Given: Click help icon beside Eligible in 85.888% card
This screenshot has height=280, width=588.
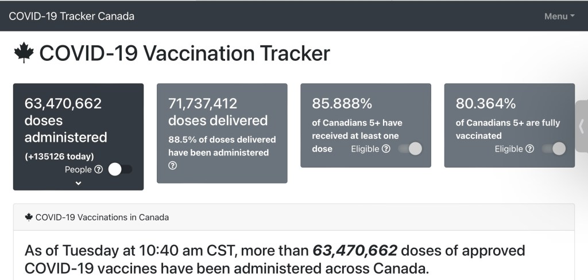Looking at the screenshot, I should (x=386, y=149).
